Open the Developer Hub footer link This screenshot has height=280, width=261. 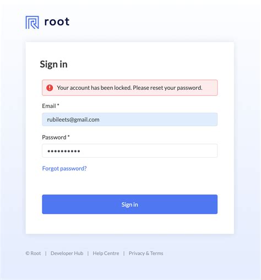point(67,253)
